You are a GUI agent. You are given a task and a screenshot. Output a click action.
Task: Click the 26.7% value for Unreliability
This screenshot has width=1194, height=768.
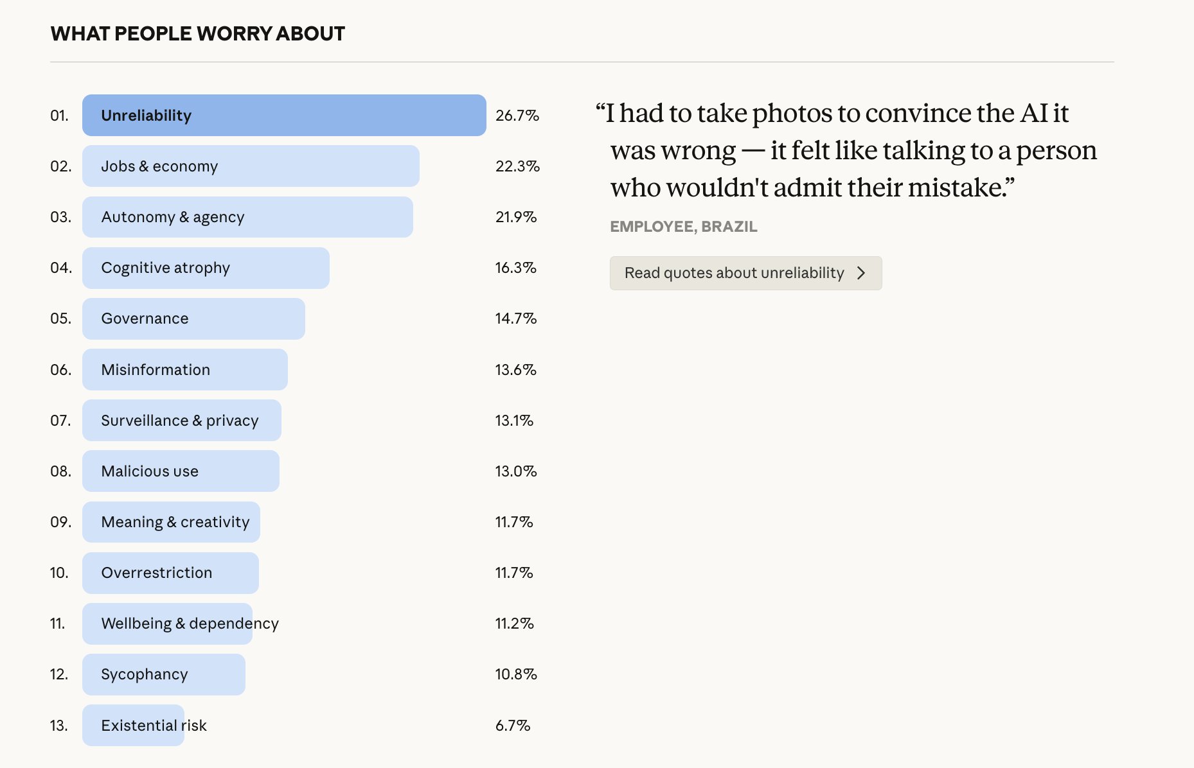pyautogui.click(x=517, y=116)
